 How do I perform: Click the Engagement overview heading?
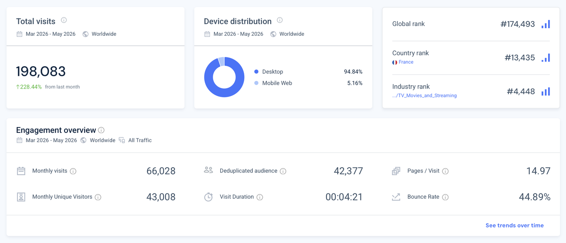tap(56, 130)
